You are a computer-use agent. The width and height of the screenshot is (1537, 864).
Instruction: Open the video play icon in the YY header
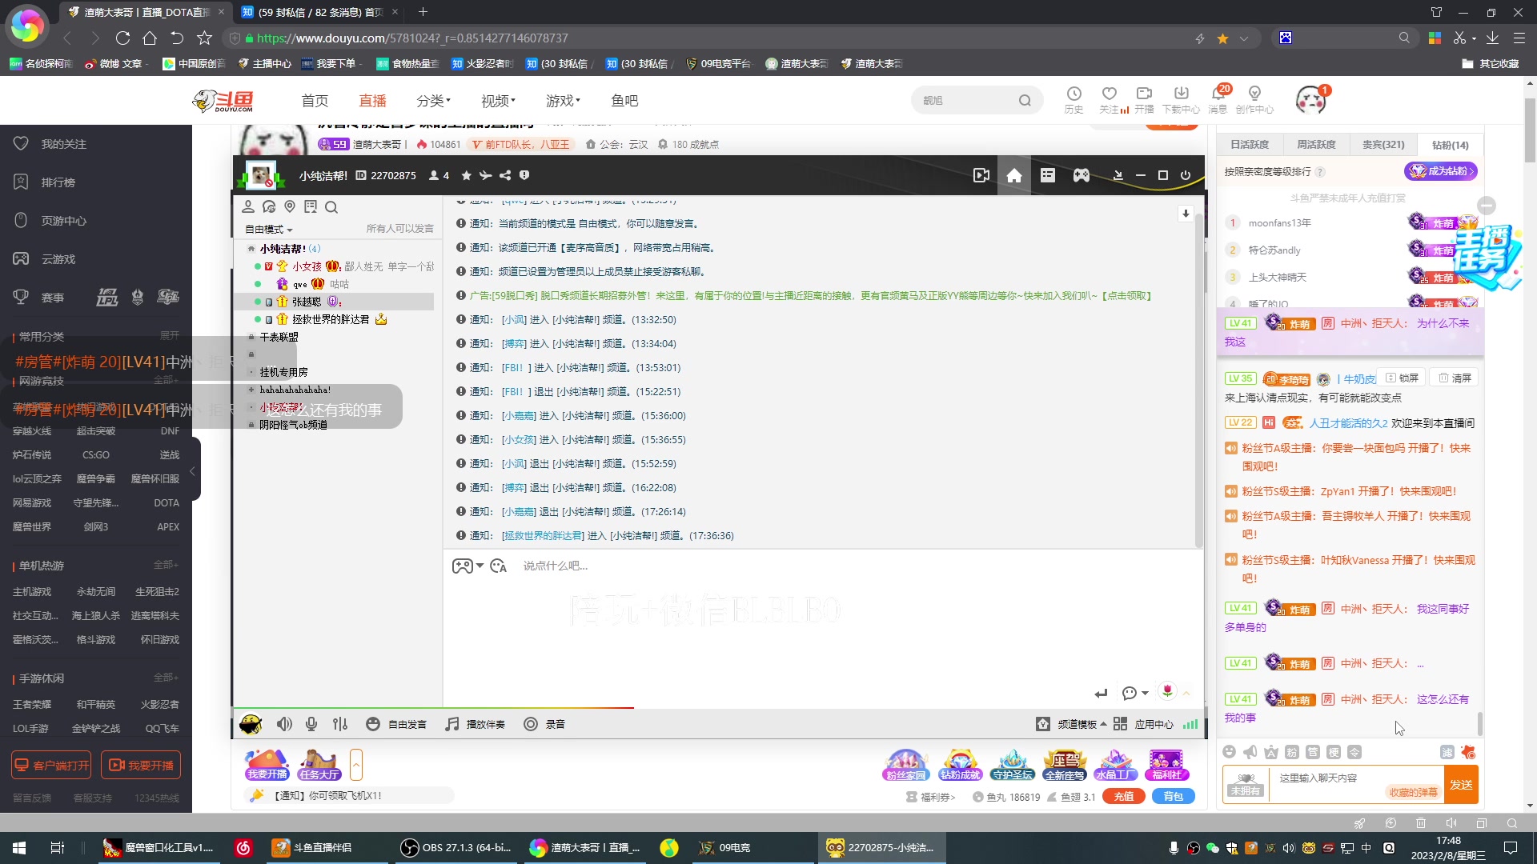point(981,175)
